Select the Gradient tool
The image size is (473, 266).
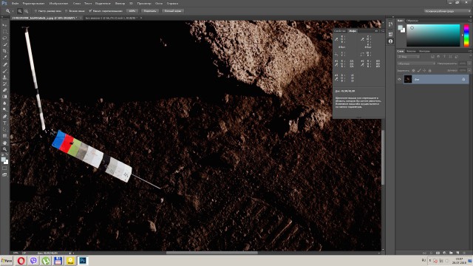[4, 97]
